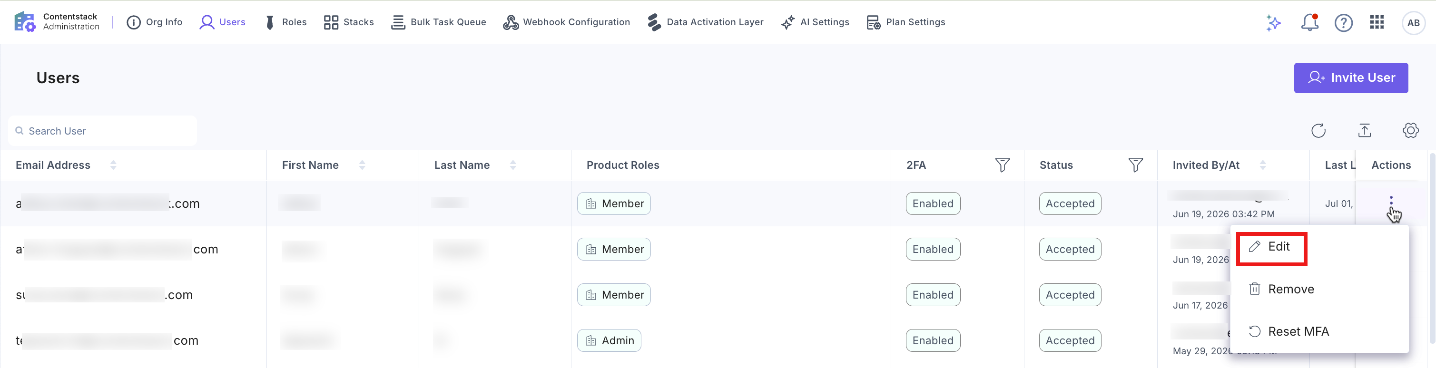Go to the Roles tab
This screenshot has width=1436, height=368.
coord(285,22)
